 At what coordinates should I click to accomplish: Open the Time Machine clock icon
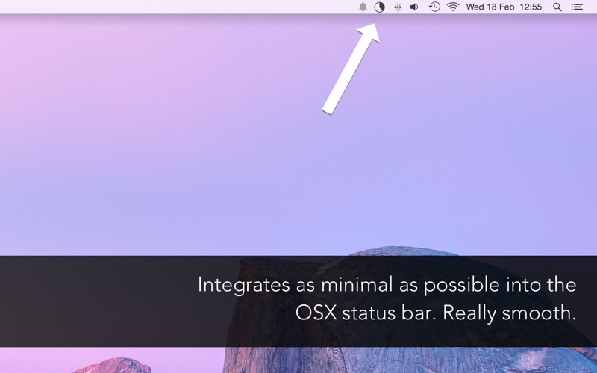coord(434,7)
